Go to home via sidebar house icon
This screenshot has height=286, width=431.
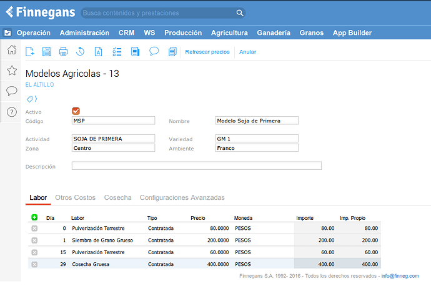tap(11, 50)
